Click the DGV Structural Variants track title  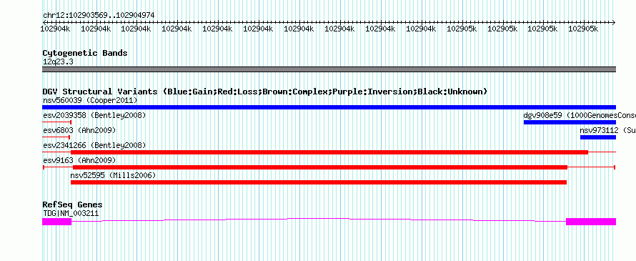pos(265,92)
